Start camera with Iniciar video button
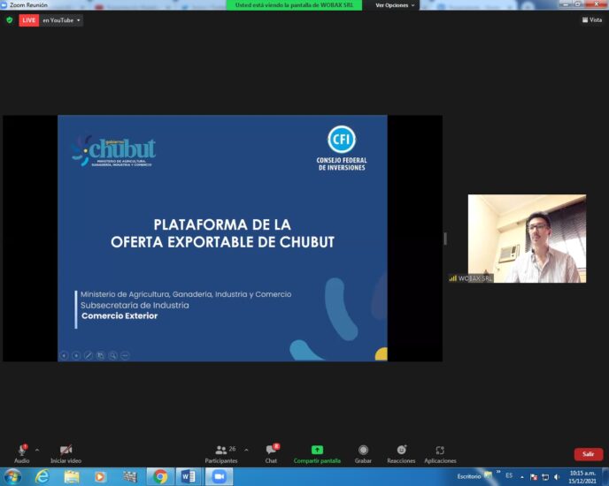Screen dimensions: 609x486 (66, 452)
